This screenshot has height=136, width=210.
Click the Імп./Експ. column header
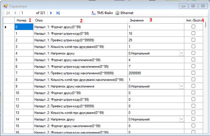[193, 20]
